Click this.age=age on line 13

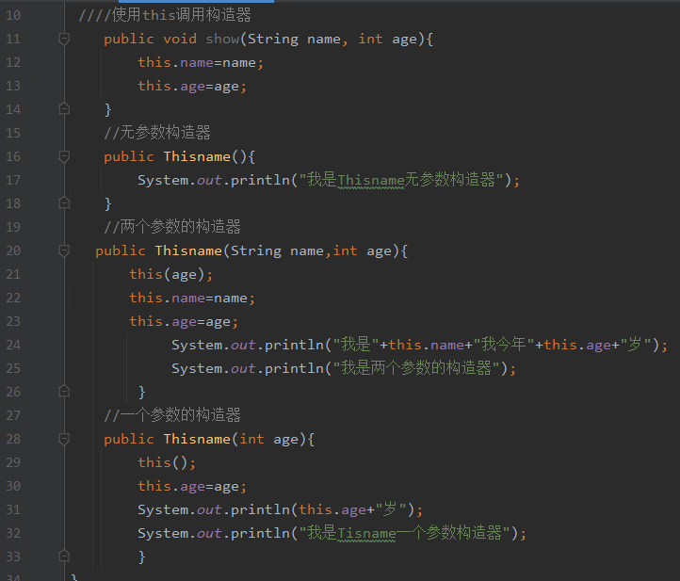[192, 87]
